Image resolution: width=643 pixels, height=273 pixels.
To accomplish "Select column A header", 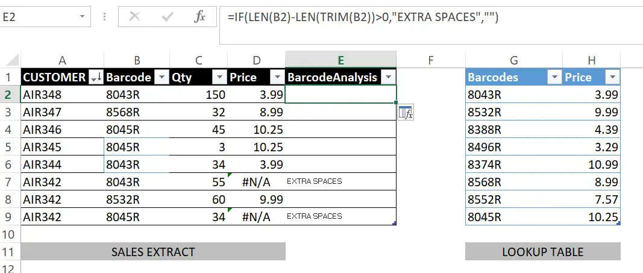I will point(62,60).
